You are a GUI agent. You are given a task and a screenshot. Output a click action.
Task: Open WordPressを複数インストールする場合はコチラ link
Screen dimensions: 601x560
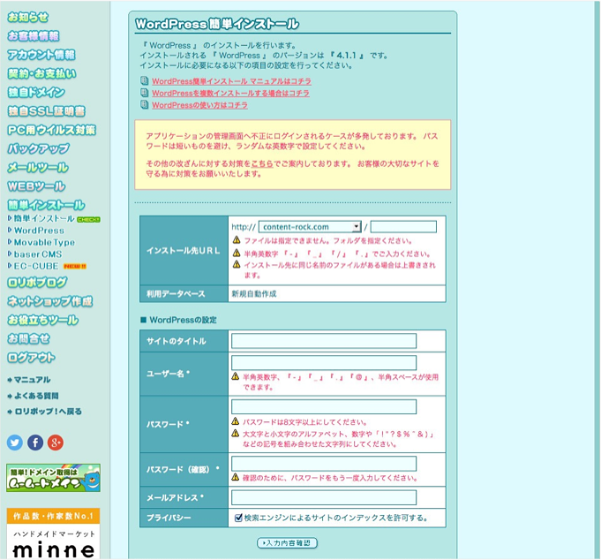230,94
